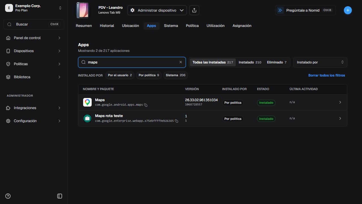Open the Exemplo Corp. organization switcher
Image resolution: width=362 pixels, height=204 pixels.
(60, 8)
